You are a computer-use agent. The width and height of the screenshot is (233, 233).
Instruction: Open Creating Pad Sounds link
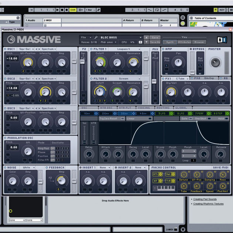pos(205,199)
